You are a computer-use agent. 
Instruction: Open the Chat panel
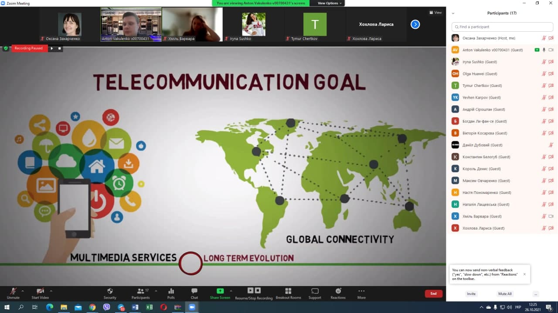[194, 291]
